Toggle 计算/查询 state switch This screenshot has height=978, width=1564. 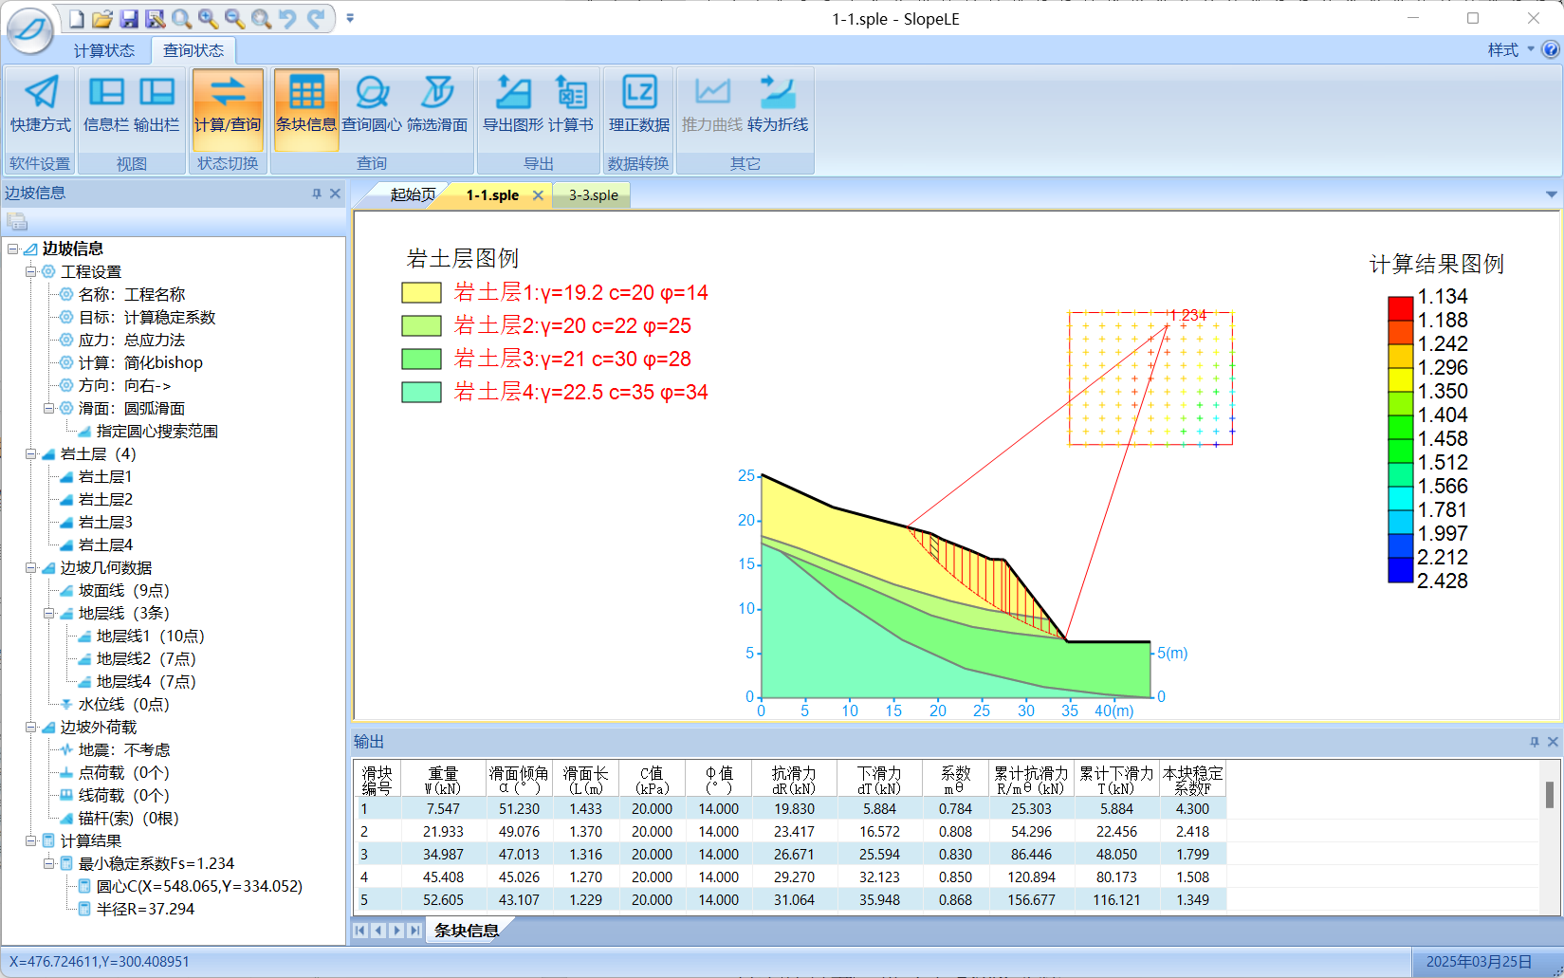pos(228,109)
